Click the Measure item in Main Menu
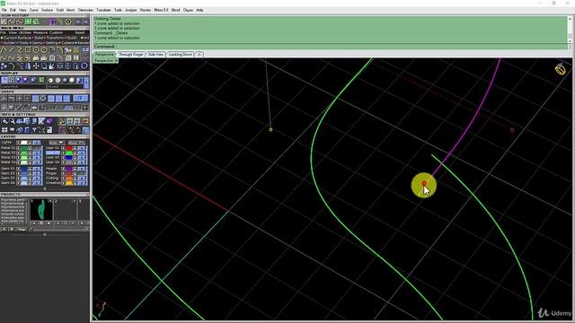Viewport: 575px width, 323px height. 40,32
